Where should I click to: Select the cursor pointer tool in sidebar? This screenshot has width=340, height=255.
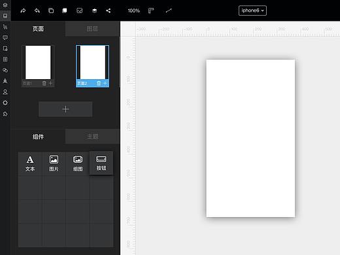click(x=5, y=27)
